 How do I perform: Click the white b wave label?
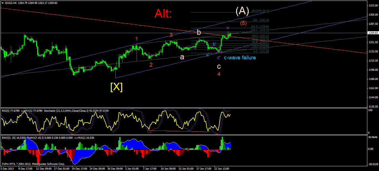[x=199, y=33]
